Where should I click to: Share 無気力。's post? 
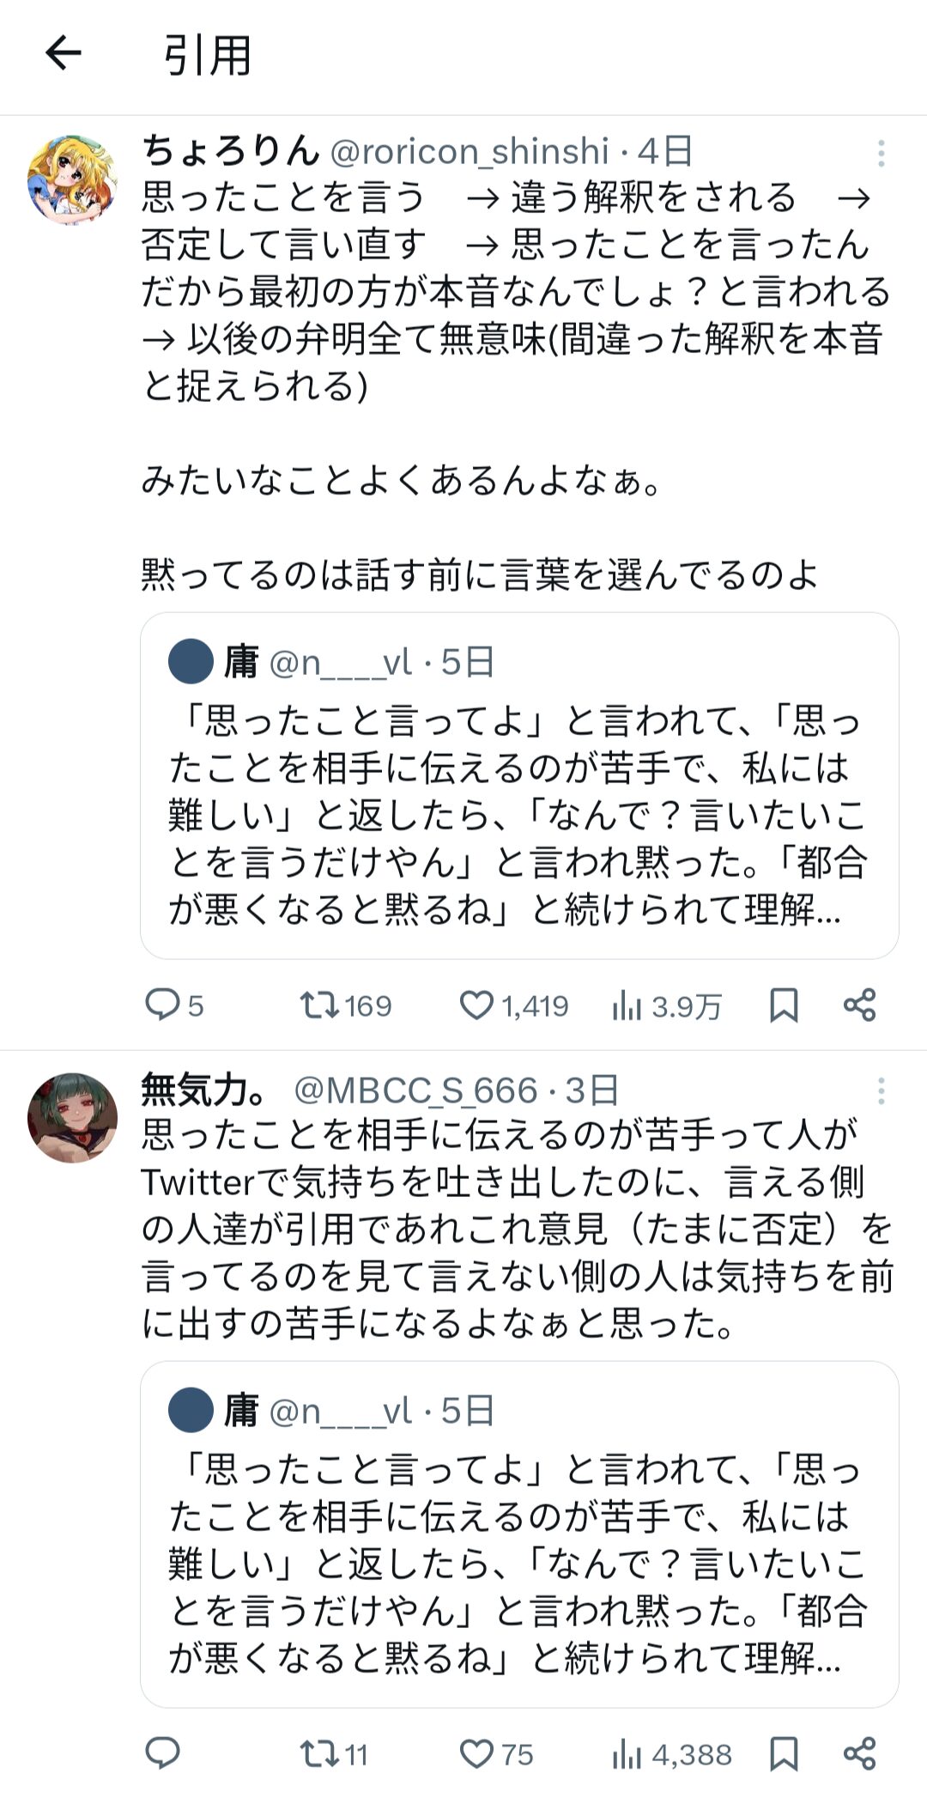point(859,1753)
